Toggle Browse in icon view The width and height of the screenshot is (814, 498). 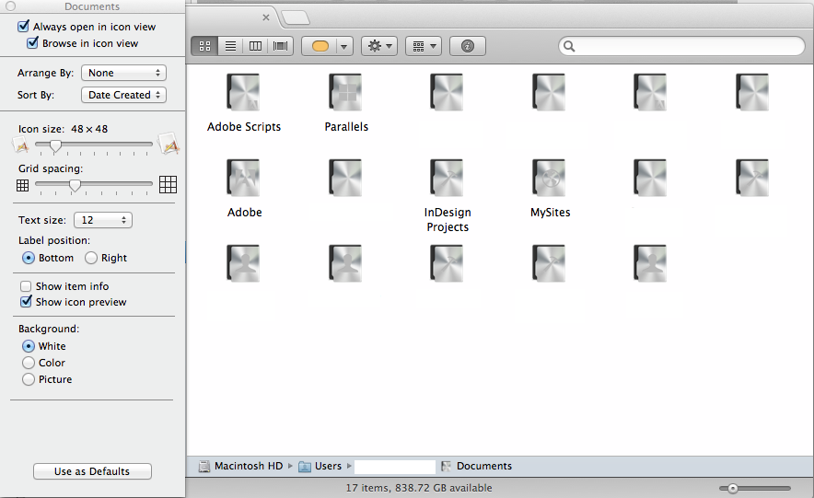click(x=33, y=42)
